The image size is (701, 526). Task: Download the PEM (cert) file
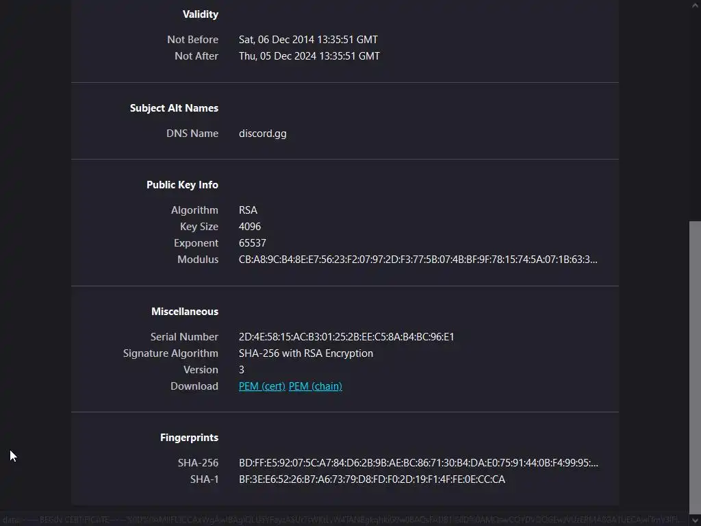click(262, 386)
